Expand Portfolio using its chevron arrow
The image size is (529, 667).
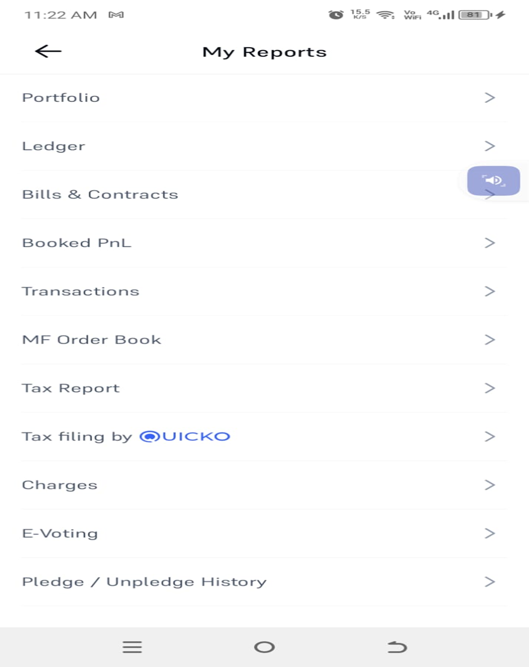(490, 98)
